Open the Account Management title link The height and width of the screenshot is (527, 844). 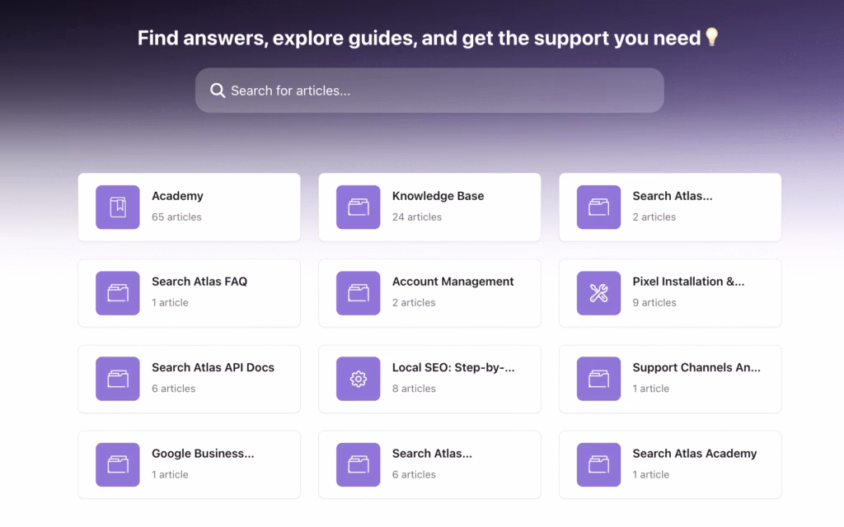(452, 282)
